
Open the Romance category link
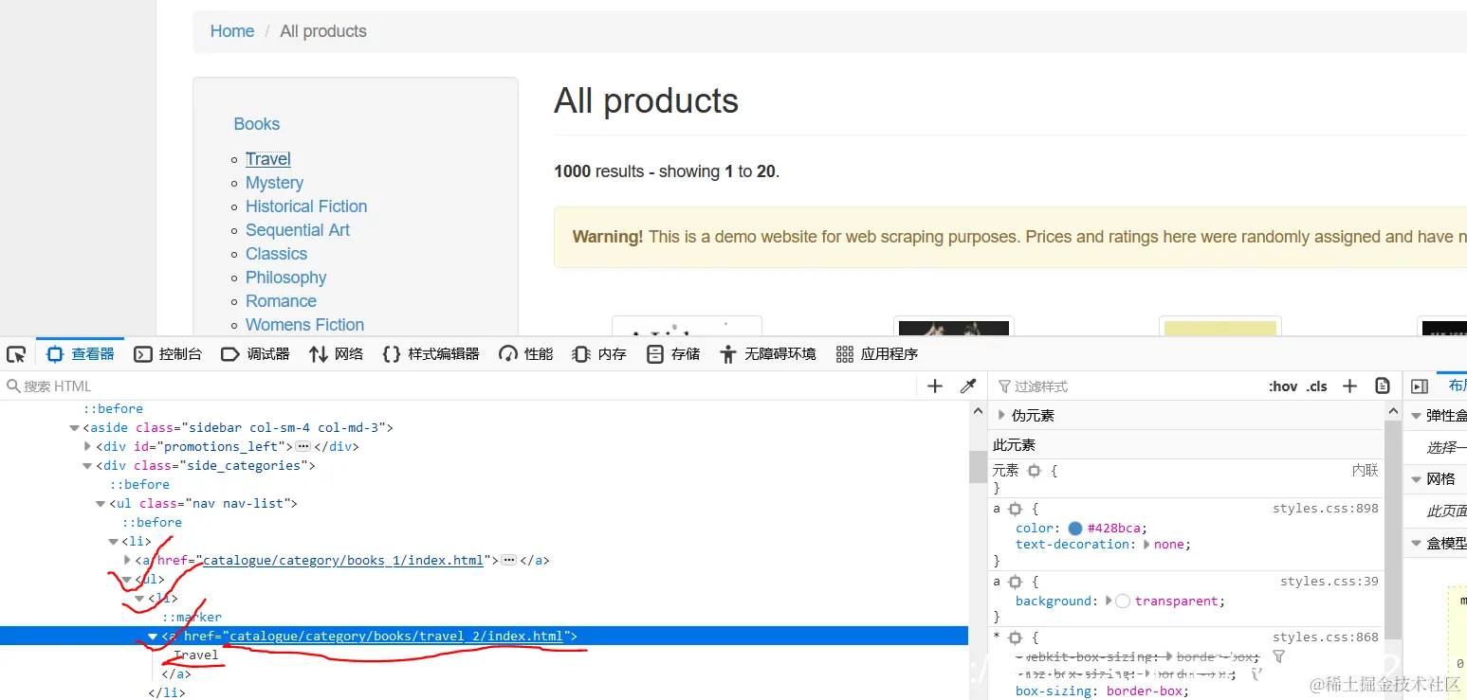282,301
